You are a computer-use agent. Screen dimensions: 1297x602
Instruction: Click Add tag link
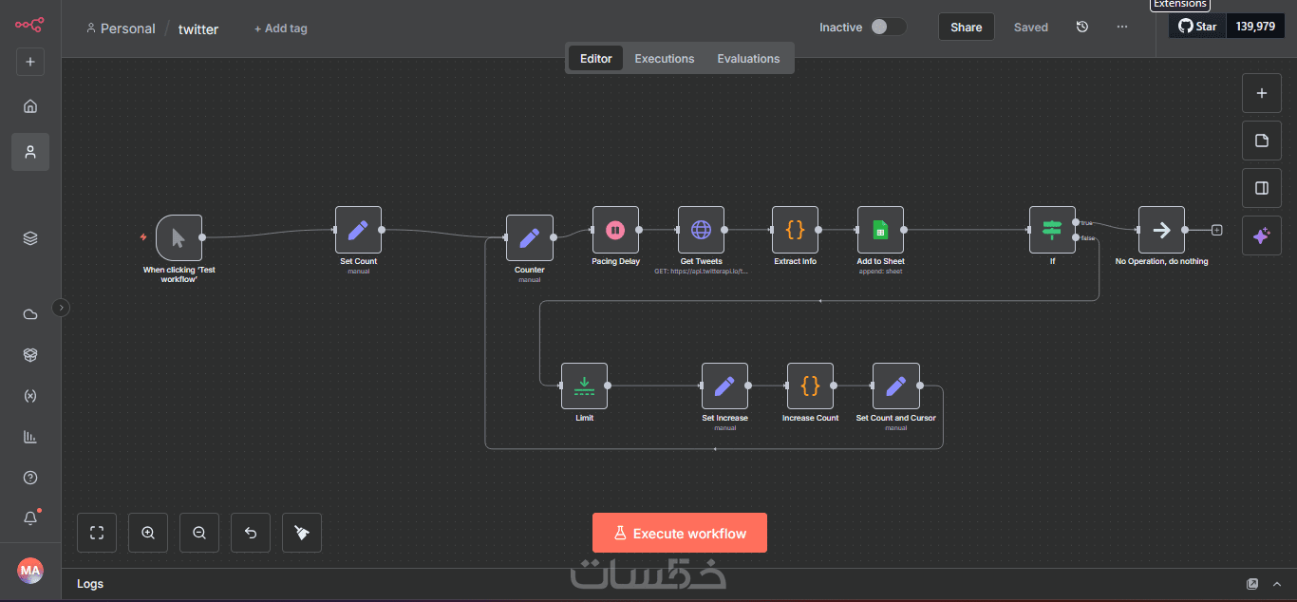[281, 28]
